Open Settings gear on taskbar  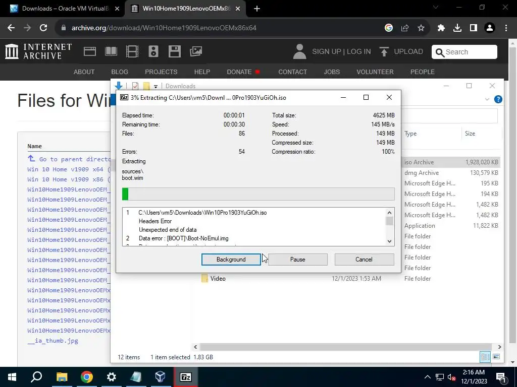point(112,377)
